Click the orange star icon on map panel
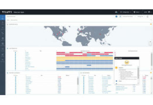 [x=151, y=24]
